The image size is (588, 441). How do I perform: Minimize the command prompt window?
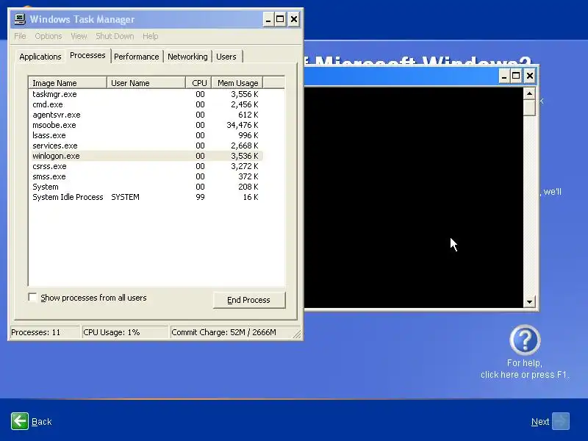(x=504, y=76)
